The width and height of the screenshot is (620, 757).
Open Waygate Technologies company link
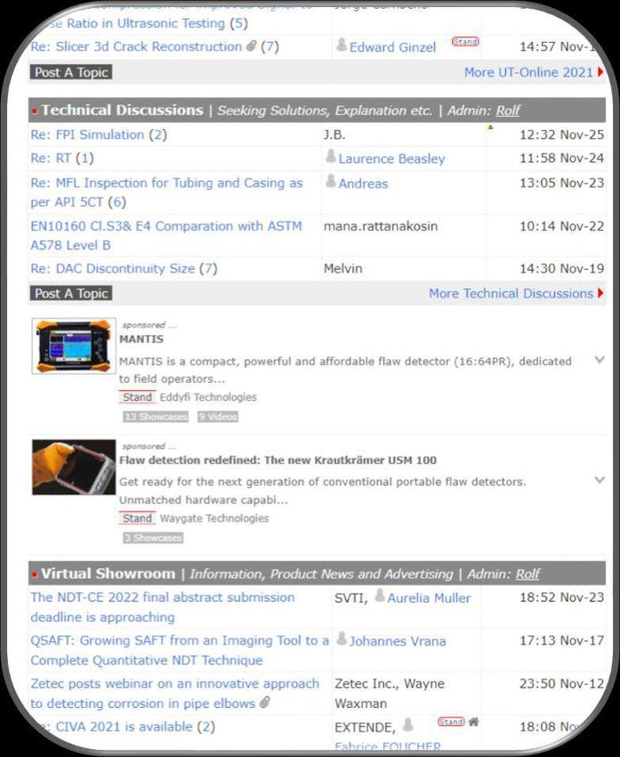[x=214, y=518]
